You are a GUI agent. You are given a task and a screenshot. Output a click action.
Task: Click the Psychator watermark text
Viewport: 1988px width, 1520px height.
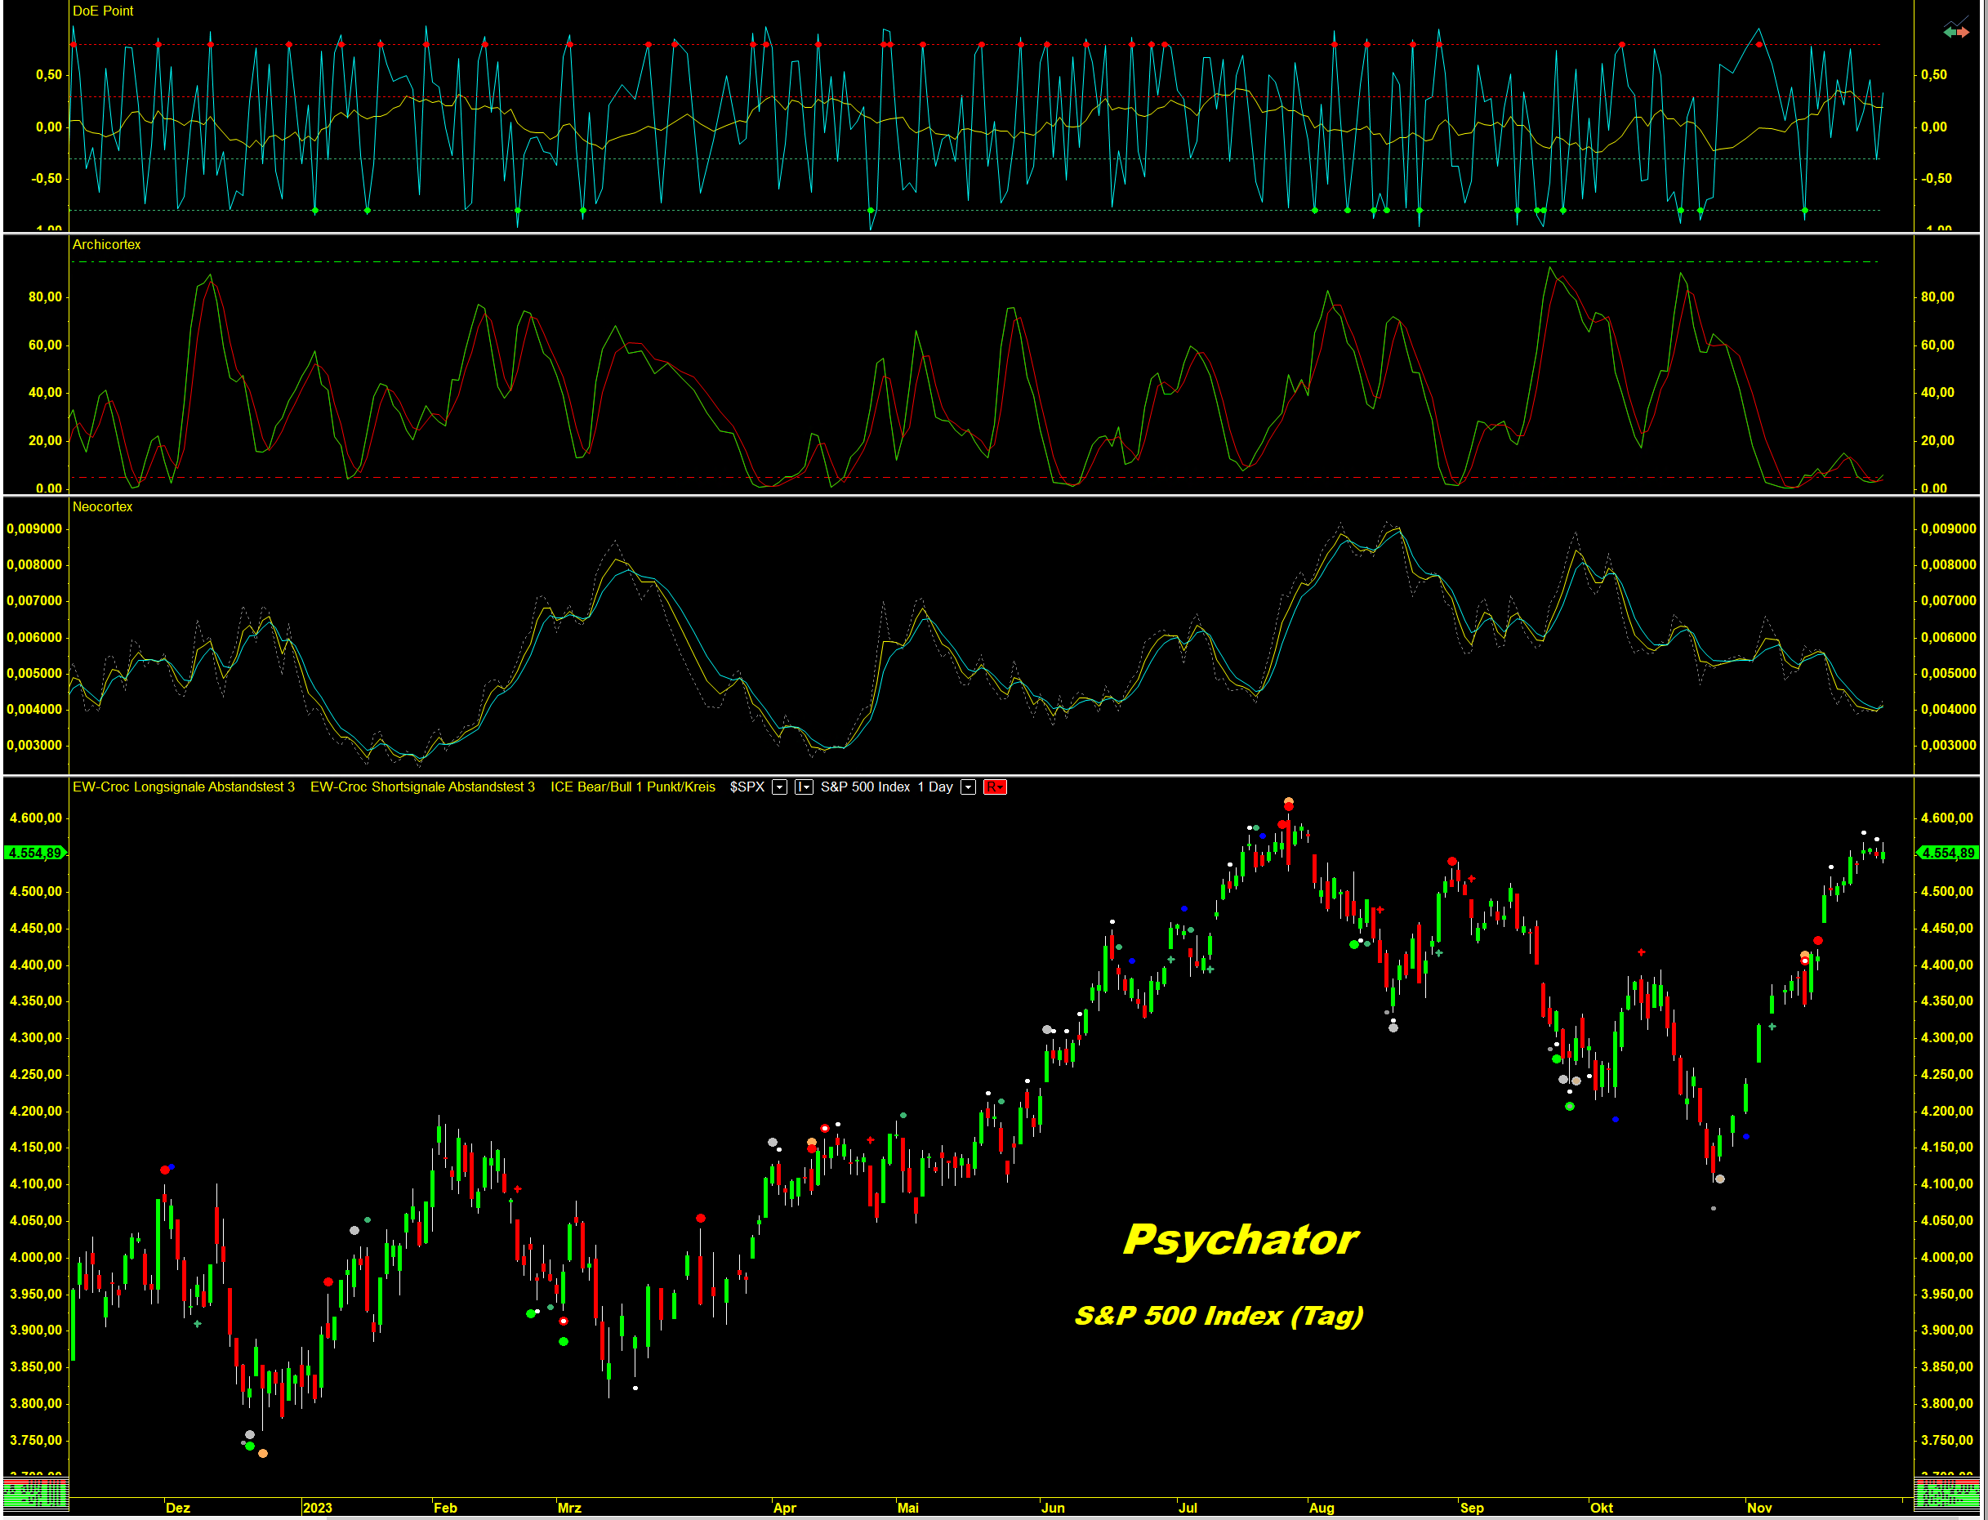pos(1240,1240)
